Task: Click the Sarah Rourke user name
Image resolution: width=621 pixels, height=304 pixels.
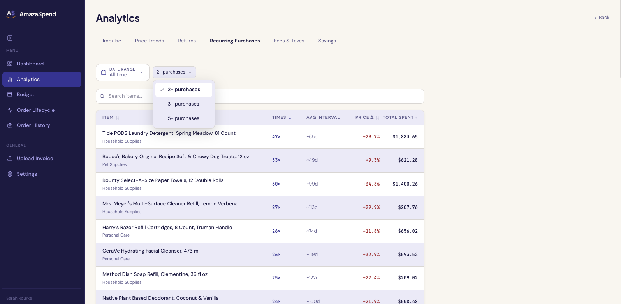Action: (19, 298)
